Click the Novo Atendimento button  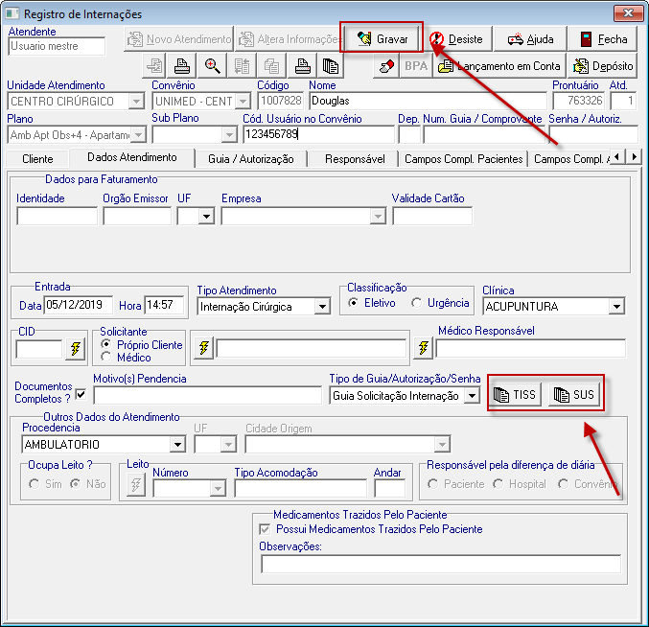(179, 39)
